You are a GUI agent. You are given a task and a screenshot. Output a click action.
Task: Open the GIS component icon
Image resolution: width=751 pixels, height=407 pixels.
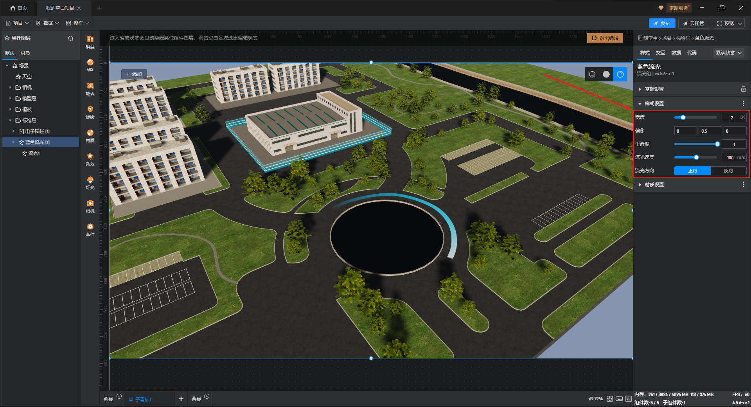pyautogui.click(x=90, y=65)
